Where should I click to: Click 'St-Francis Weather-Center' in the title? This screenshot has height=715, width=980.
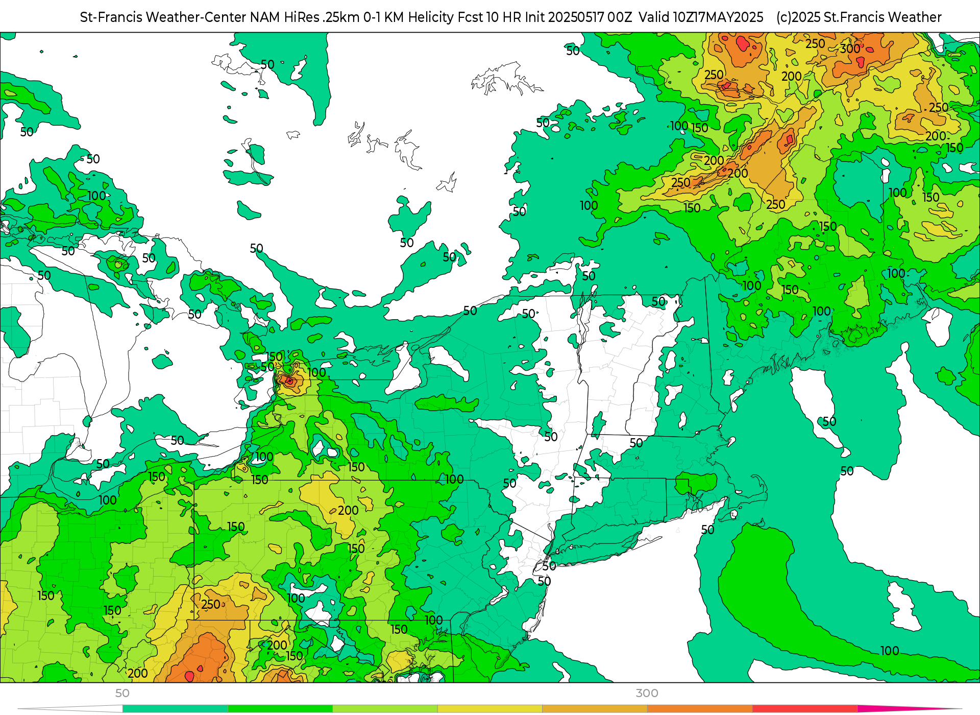pyautogui.click(x=163, y=17)
